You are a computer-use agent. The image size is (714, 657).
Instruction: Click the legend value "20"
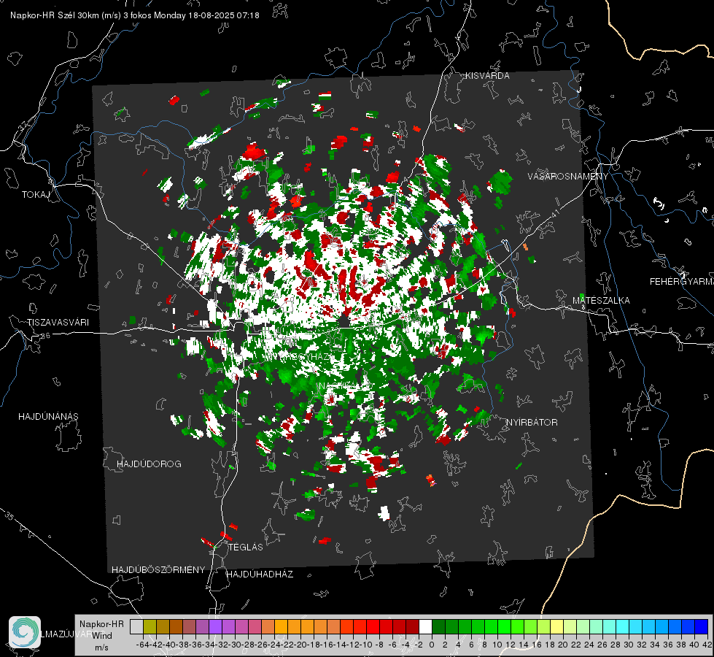(x=563, y=645)
